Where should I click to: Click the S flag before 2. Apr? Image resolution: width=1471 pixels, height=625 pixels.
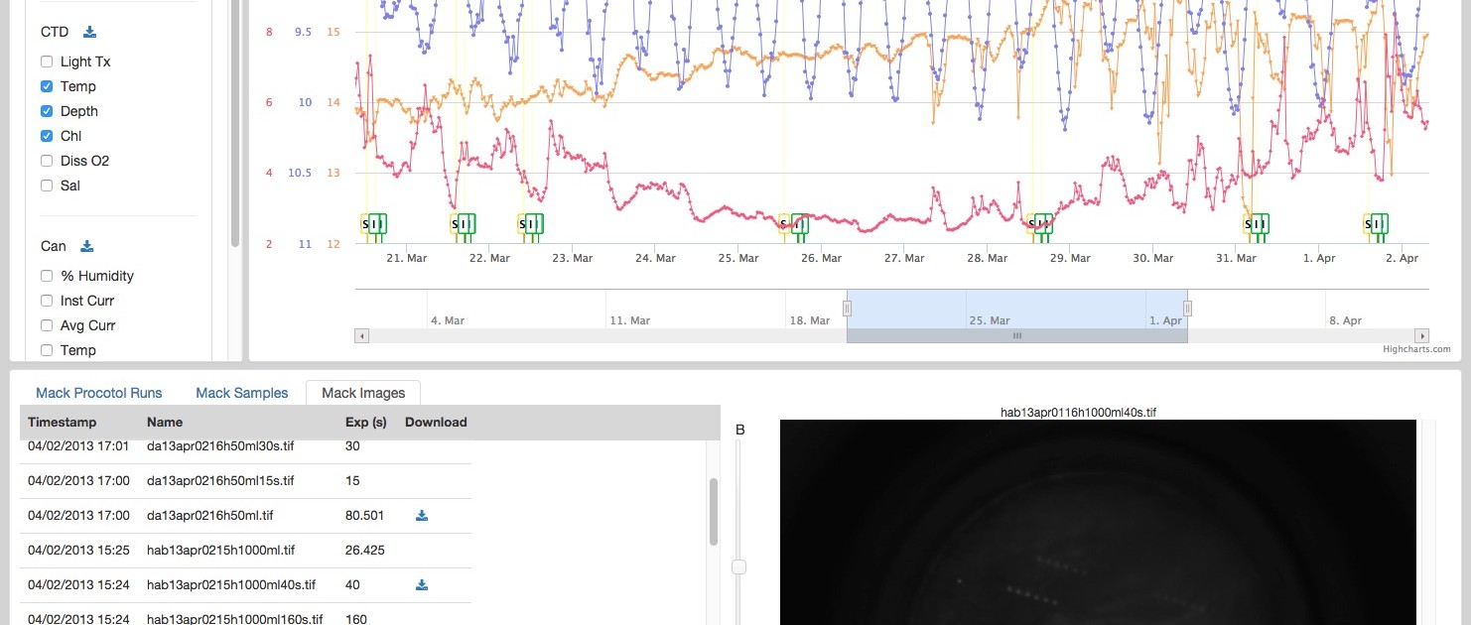[1368, 224]
